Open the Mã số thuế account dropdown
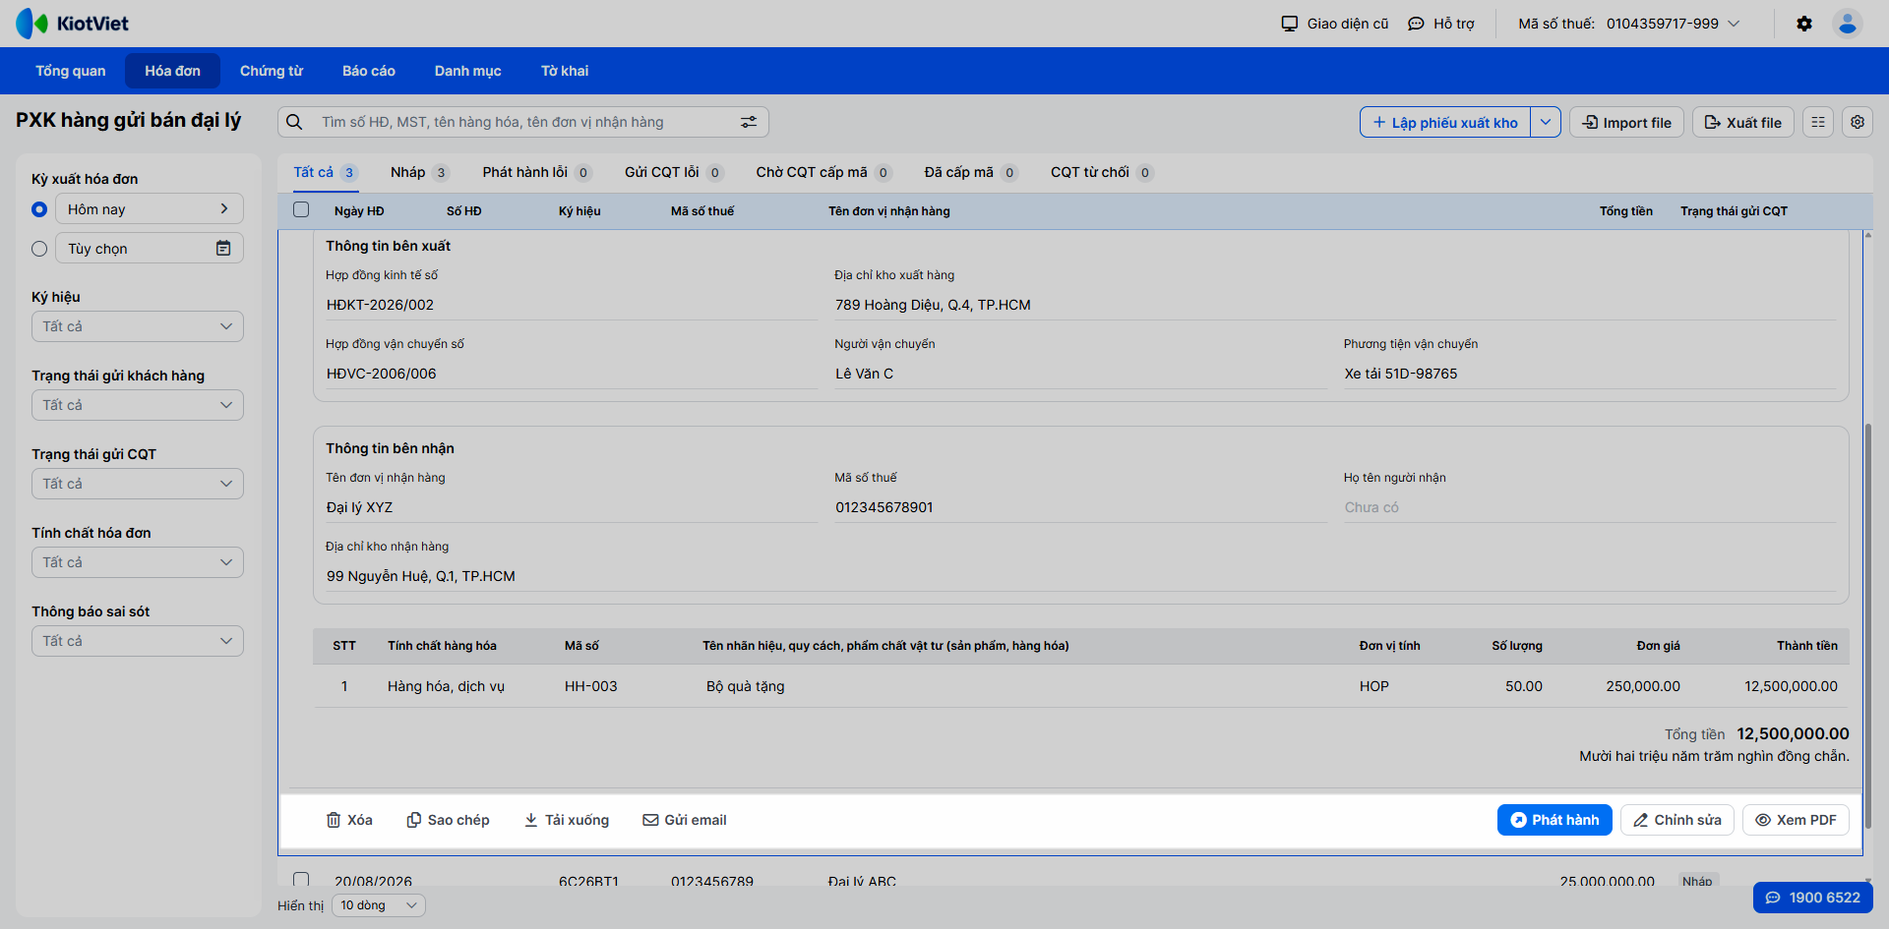This screenshot has width=1889, height=929. 1629,24
